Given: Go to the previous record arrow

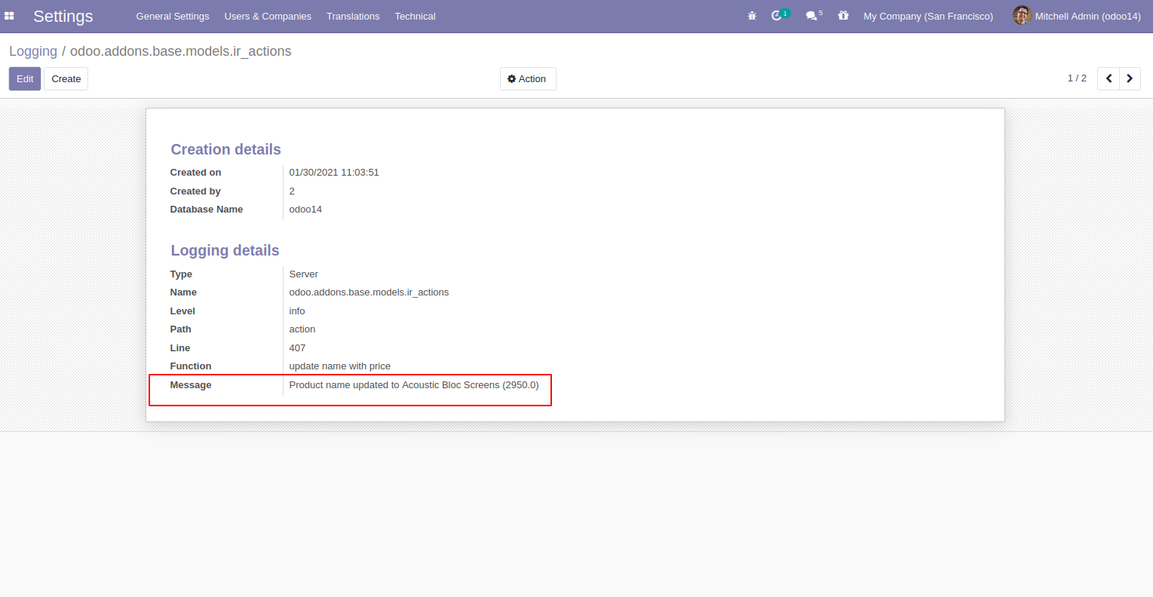Looking at the screenshot, I should tap(1109, 78).
